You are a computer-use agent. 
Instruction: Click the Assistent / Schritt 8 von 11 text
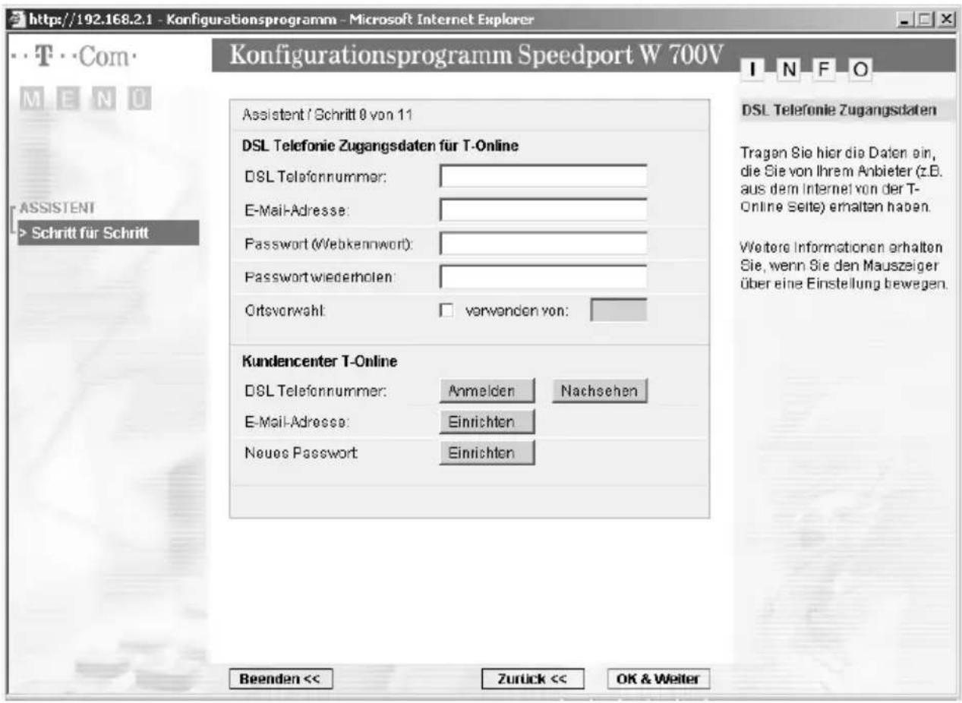(x=327, y=115)
